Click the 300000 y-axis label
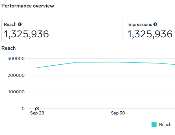 (16, 58)
